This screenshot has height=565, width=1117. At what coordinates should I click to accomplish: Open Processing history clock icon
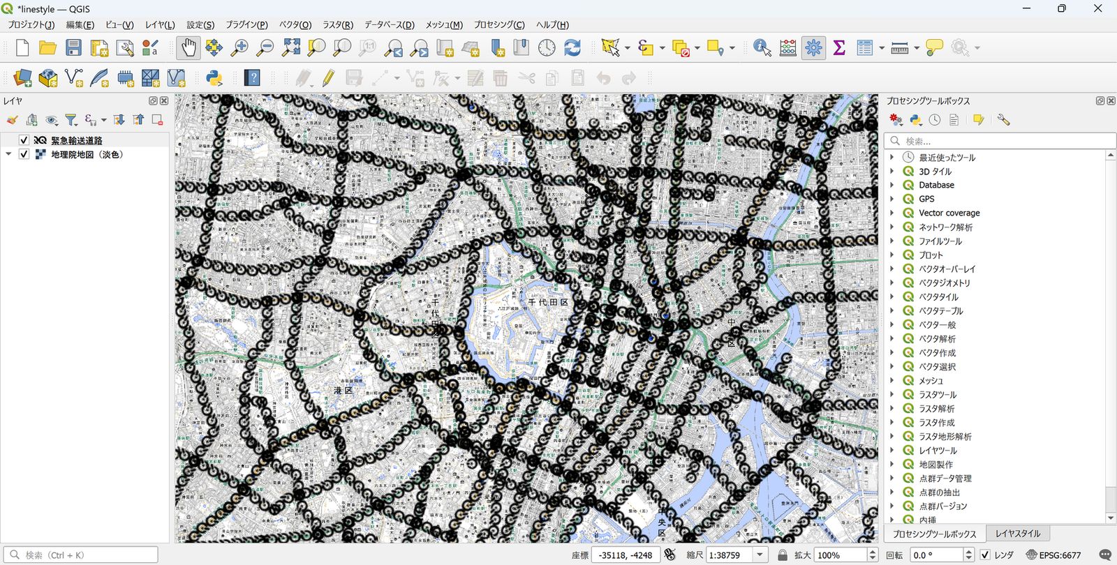point(935,120)
